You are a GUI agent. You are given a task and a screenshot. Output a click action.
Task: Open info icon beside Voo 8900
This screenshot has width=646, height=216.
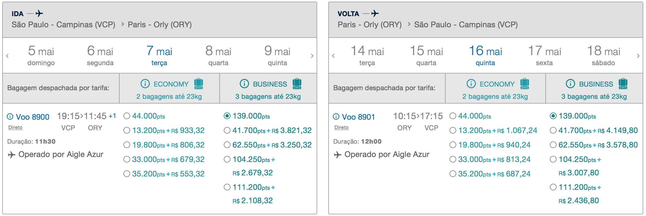tap(10, 116)
